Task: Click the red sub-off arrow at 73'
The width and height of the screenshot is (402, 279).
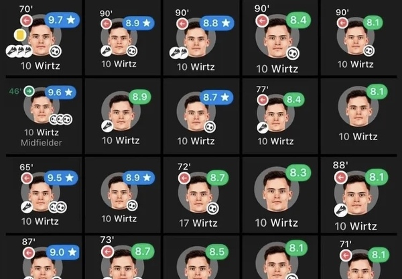Action: (107, 252)
